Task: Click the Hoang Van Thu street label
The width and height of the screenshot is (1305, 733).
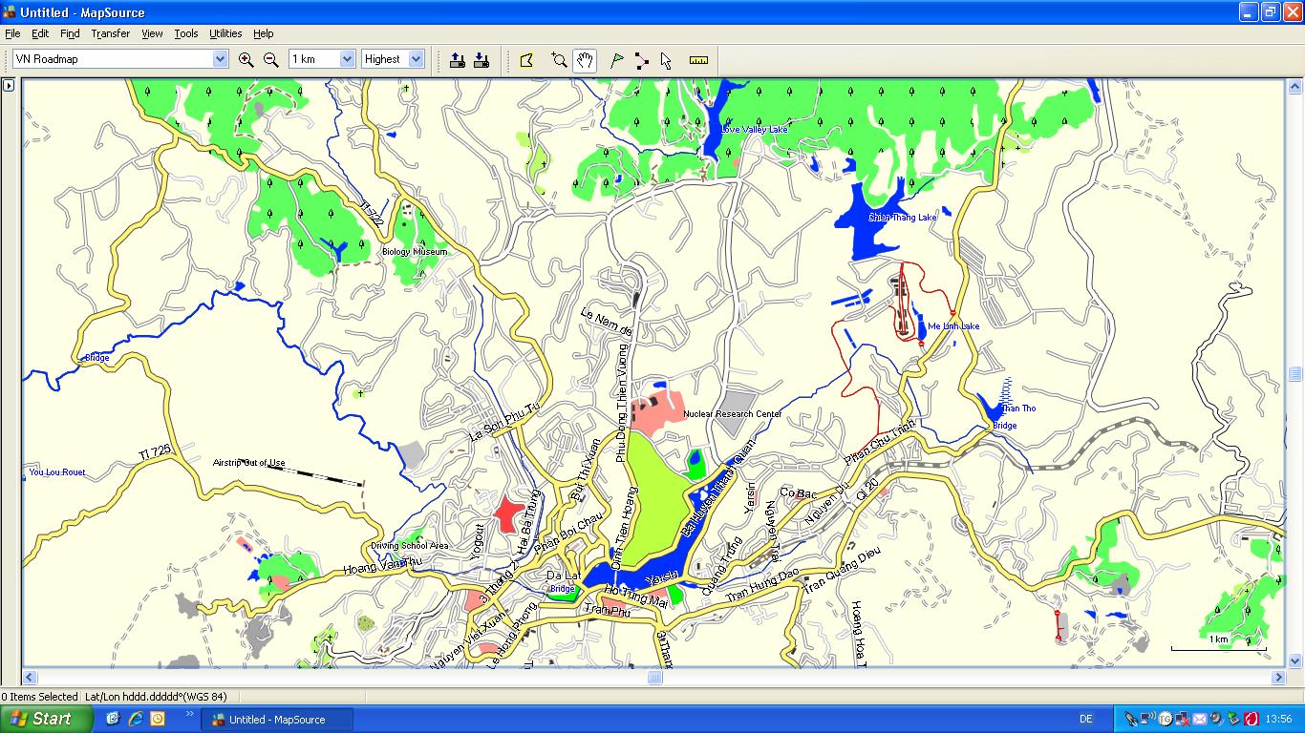Action: point(382,567)
